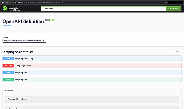Screen dimensions: 184x109
Task: Open the Swagger logo link
Action: click(11, 9)
